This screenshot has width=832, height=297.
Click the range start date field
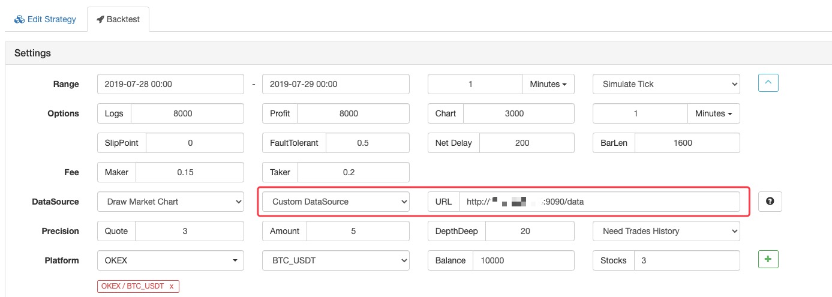pyautogui.click(x=170, y=84)
